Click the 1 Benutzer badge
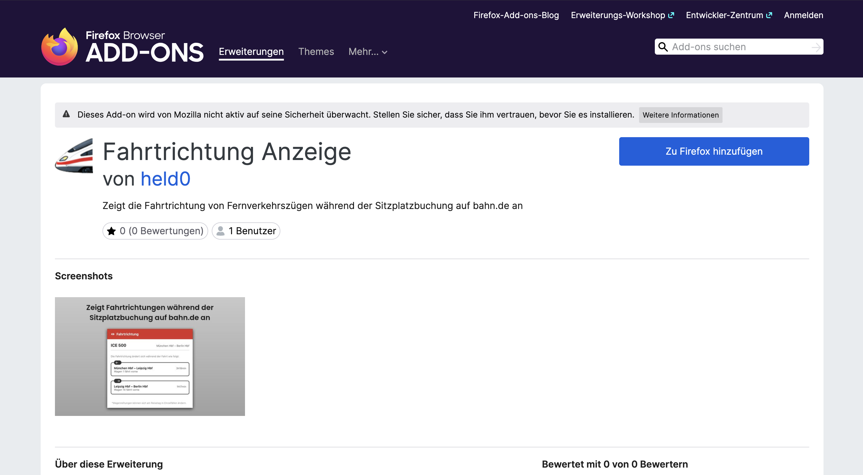This screenshot has width=863, height=475. [246, 231]
